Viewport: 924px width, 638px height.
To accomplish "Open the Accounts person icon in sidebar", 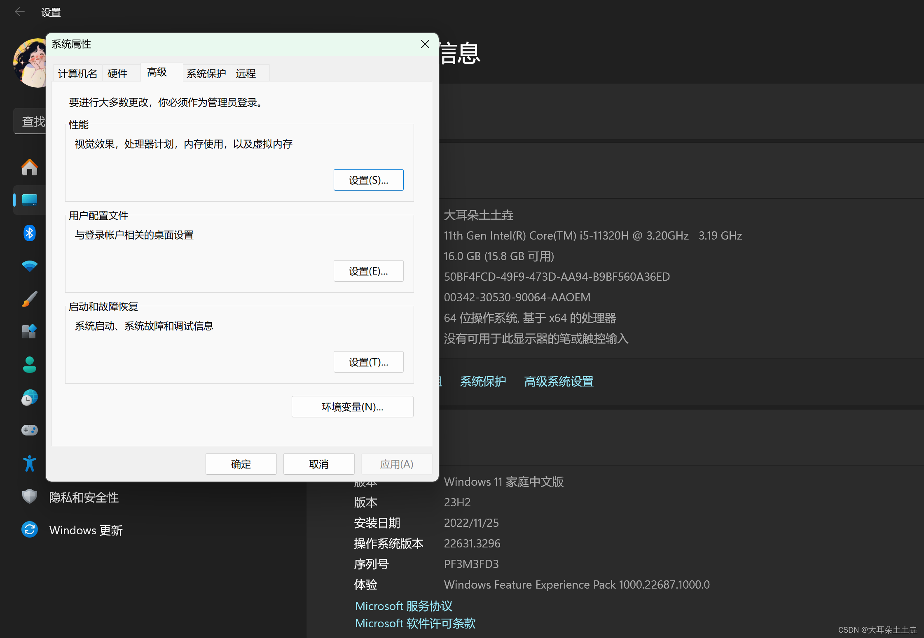I will [29, 365].
